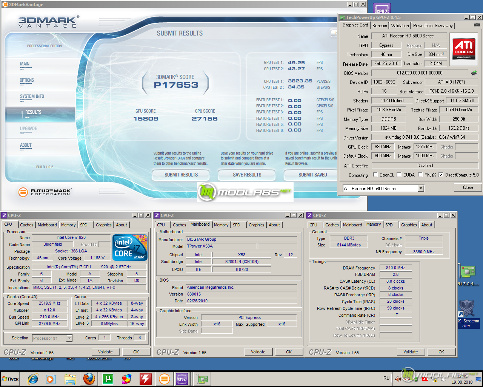Click the SAVE RESULTS button
483x387 pixels.
pyautogui.click(x=247, y=175)
